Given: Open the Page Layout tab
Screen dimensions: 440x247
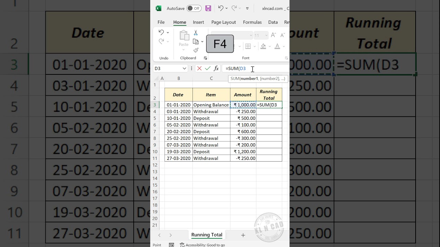Looking at the screenshot, I should [x=223, y=22].
